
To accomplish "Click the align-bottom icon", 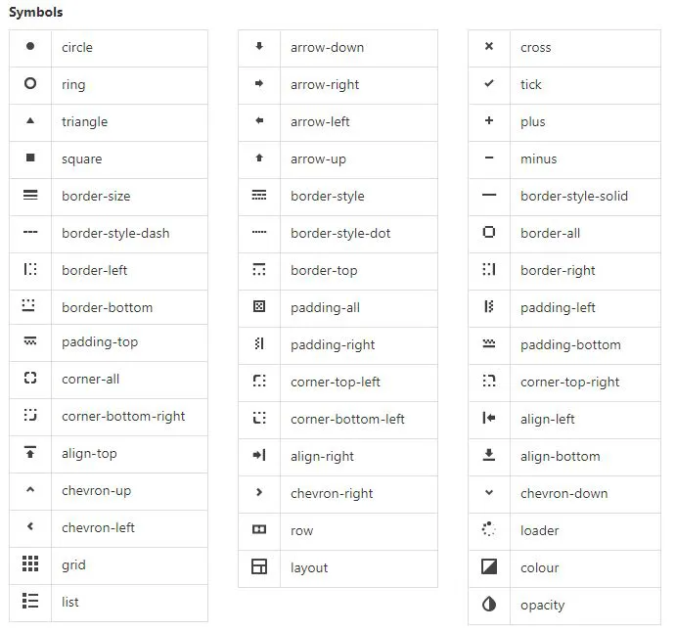I will click(x=489, y=455).
